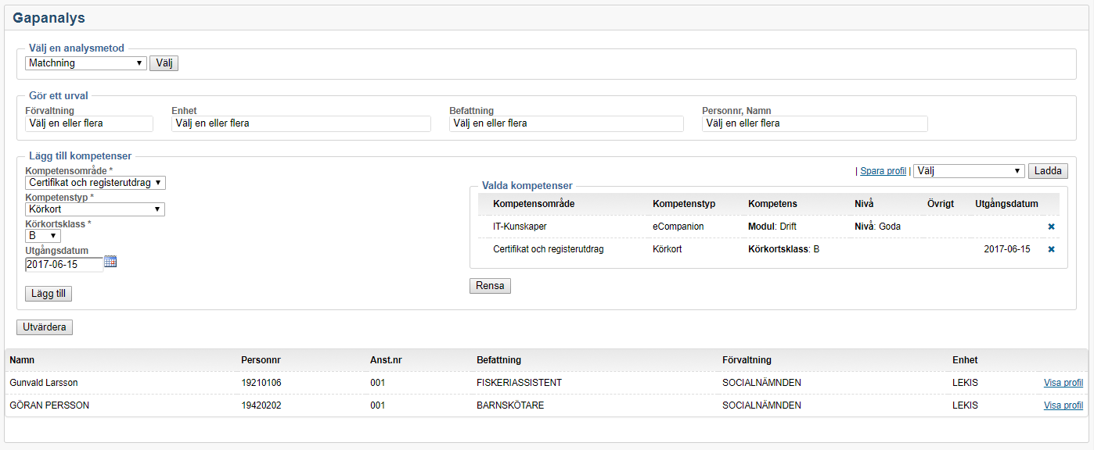This screenshot has height=450, width=1094.
Task: Click the Välj button for analysis method
Action: point(164,63)
